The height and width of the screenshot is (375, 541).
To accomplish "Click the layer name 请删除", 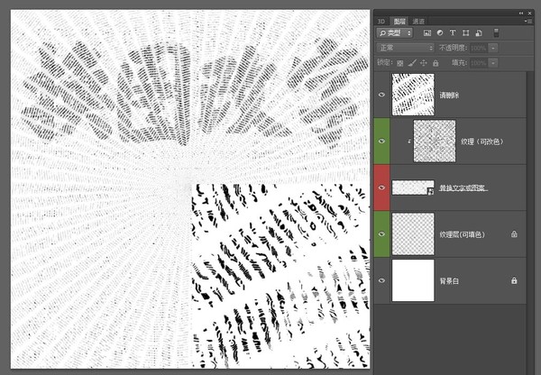I will pos(449,96).
